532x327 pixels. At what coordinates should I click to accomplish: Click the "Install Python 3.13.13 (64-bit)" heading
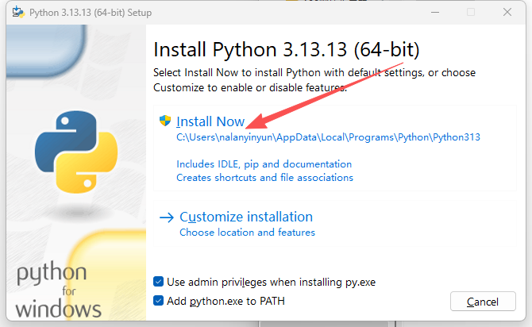click(x=286, y=50)
